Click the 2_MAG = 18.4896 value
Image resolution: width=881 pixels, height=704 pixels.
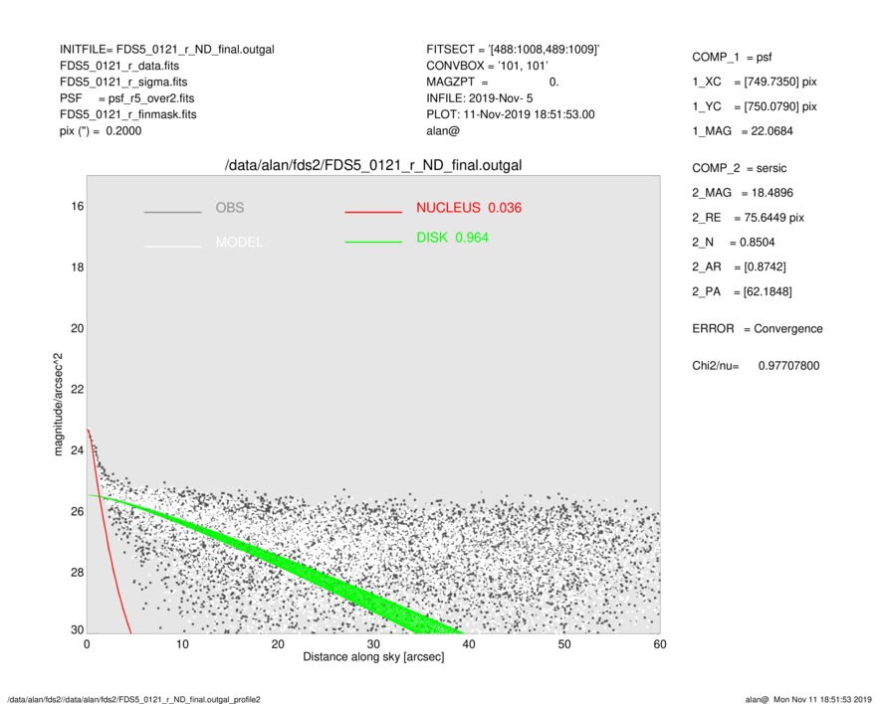743,193
